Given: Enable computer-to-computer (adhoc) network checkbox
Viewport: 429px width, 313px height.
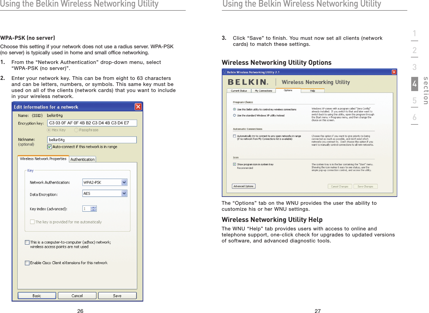Looking at the screenshot, I should (x=27, y=242).
